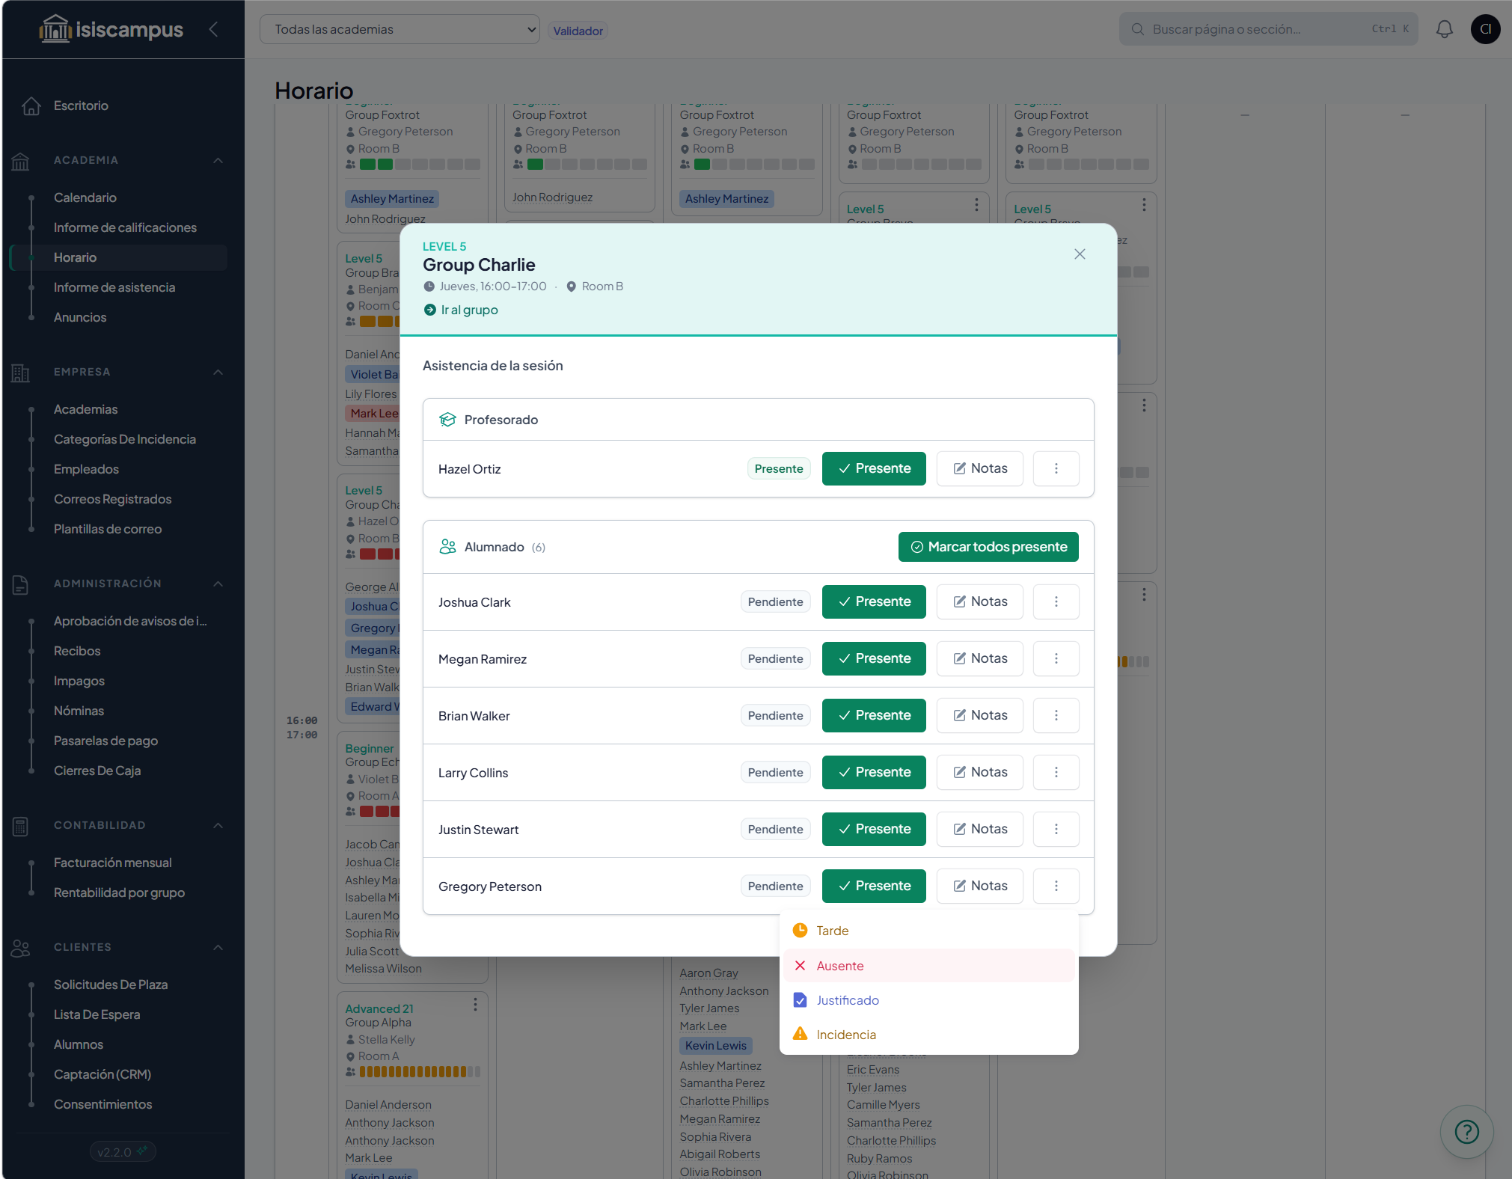Open more options for Brian Walker
1512x1179 pixels.
click(x=1056, y=715)
